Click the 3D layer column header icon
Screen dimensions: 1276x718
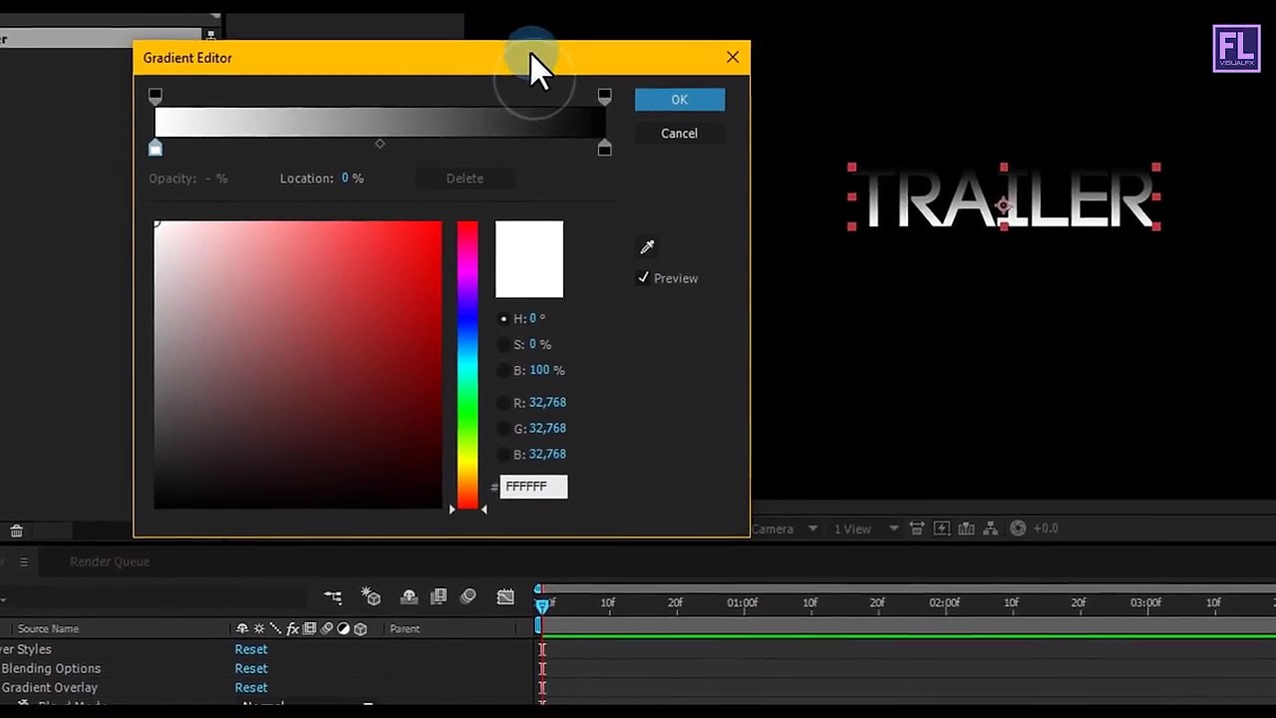tap(361, 628)
